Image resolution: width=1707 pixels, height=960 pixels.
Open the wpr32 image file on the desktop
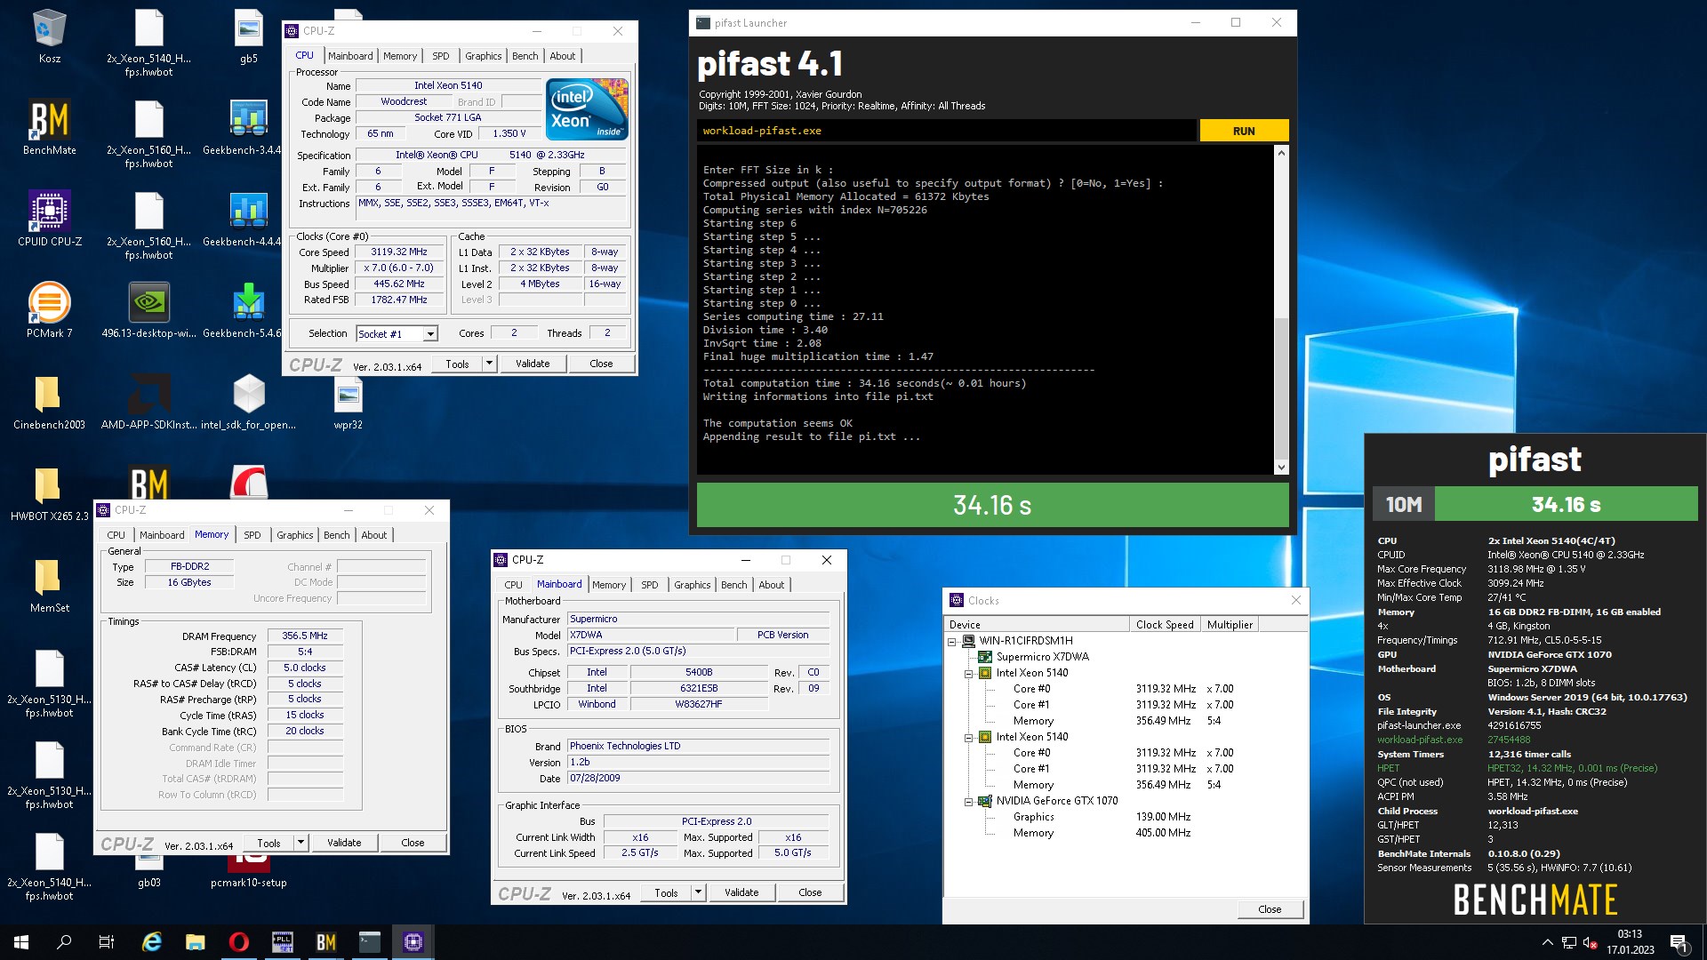[349, 402]
